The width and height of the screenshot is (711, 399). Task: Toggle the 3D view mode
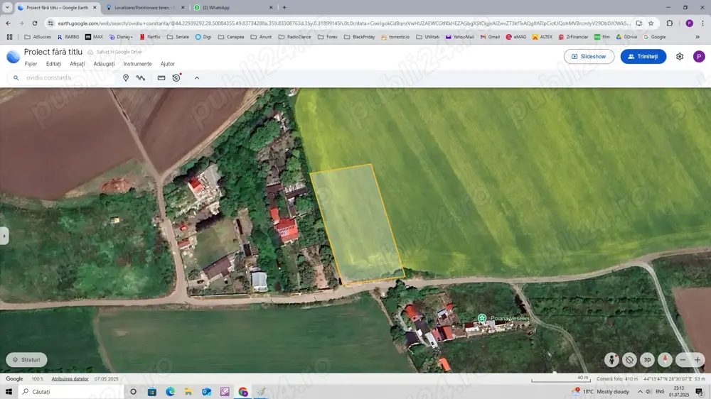point(647,360)
